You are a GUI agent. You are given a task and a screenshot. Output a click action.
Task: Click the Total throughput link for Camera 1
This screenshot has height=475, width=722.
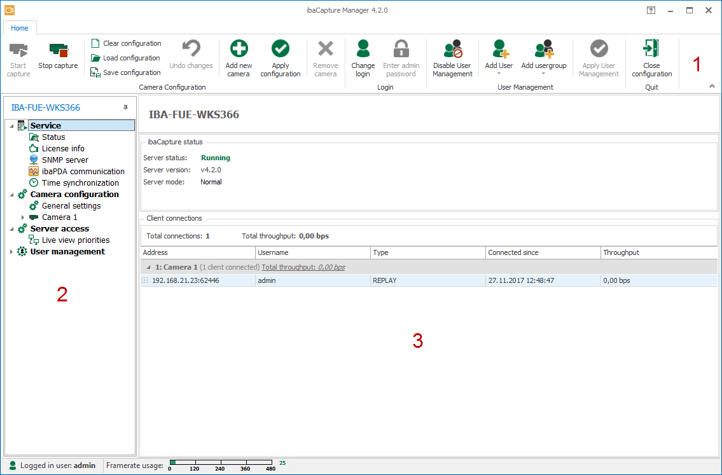(x=303, y=268)
